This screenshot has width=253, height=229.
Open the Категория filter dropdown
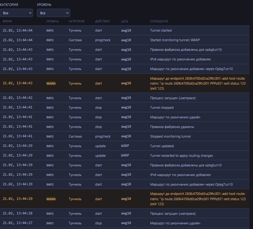[16, 13]
